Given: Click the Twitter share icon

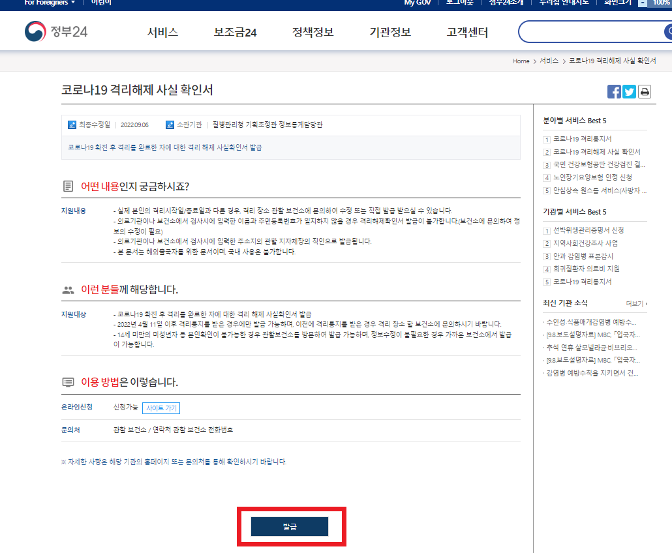Looking at the screenshot, I should point(629,92).
